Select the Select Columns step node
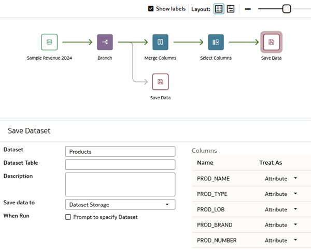 point(216,42)
